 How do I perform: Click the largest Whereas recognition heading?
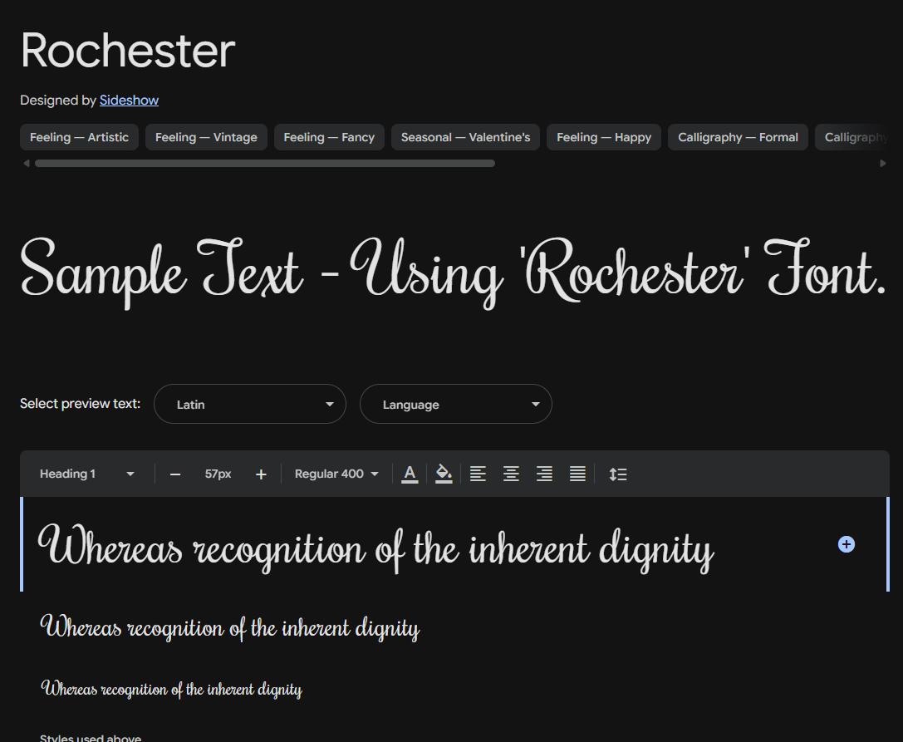tap(376, 548)
